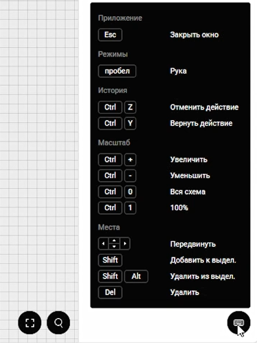257x343 pixels.
Task: Click the Z key badge
Action: pyautogui.click(x=130, y=107)
